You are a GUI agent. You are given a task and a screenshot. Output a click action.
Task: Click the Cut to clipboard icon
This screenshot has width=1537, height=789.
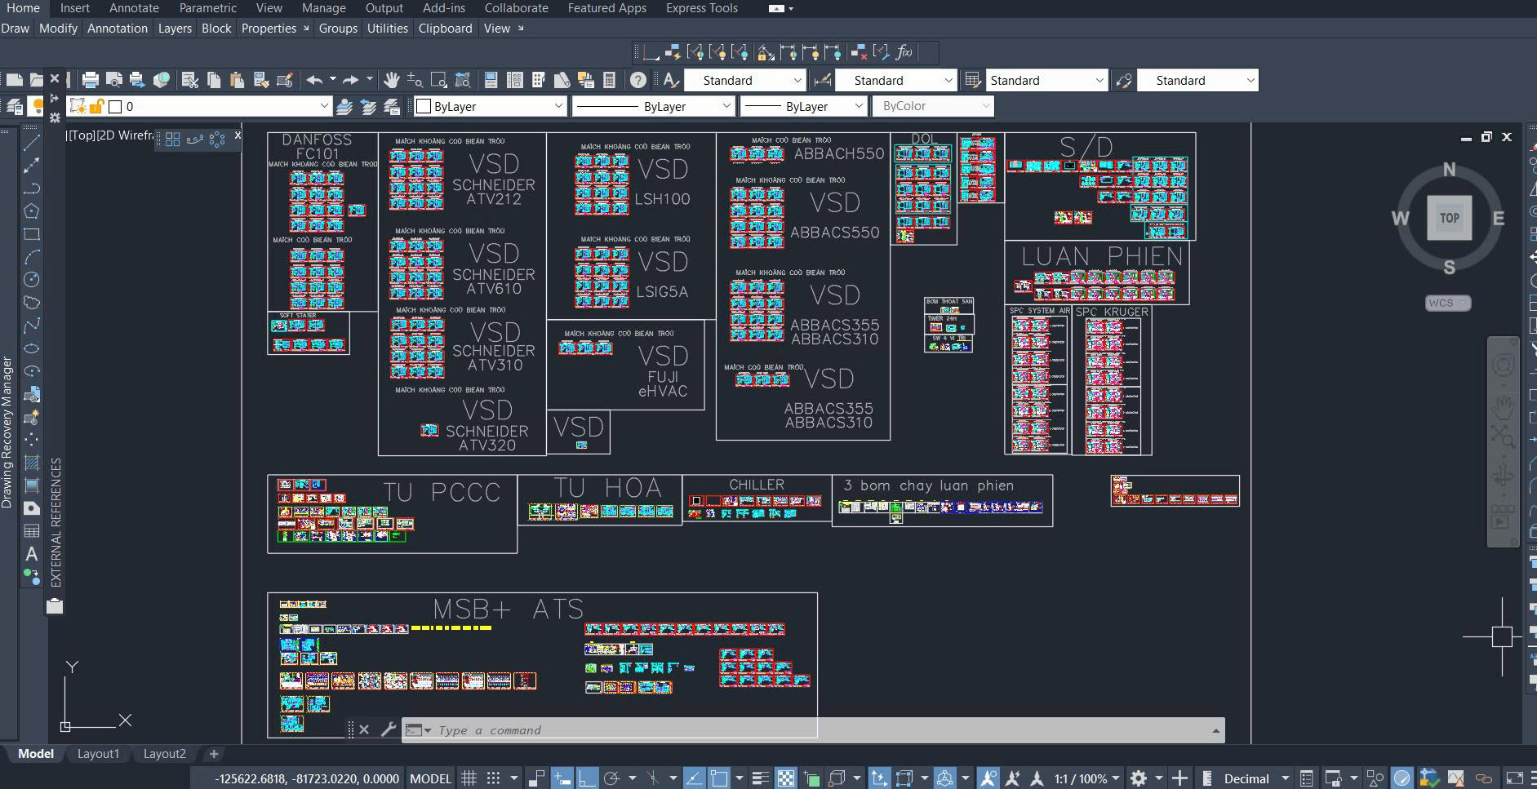190,80
